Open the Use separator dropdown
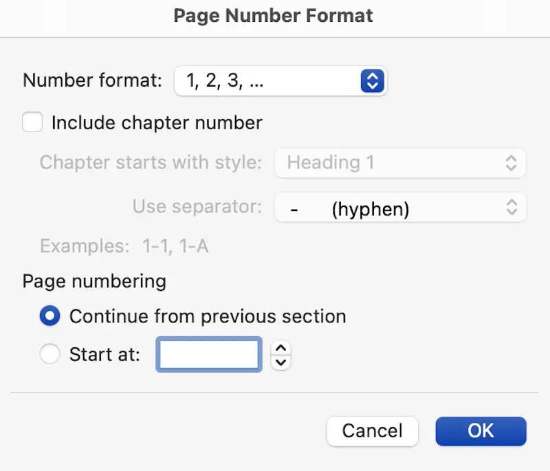Image resolution: width=550 pixels, height=471 pixels. tap(400, 208)
